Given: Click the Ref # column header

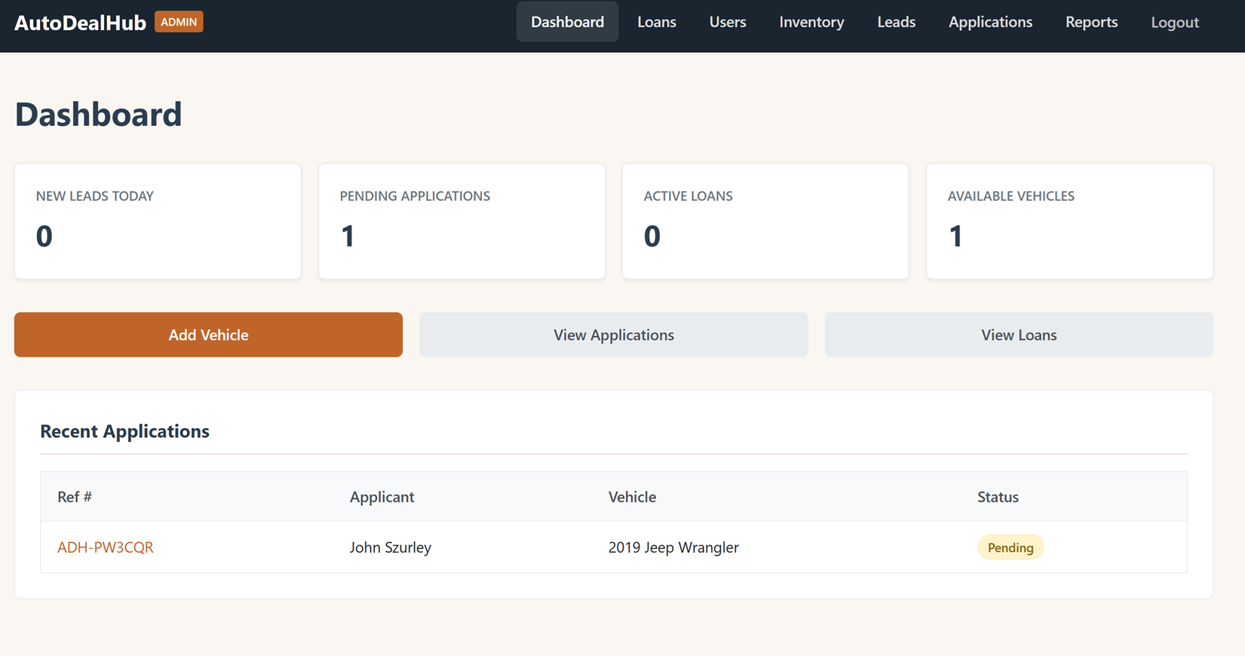Looking at the screenshot, I should [x=75, y=497].
